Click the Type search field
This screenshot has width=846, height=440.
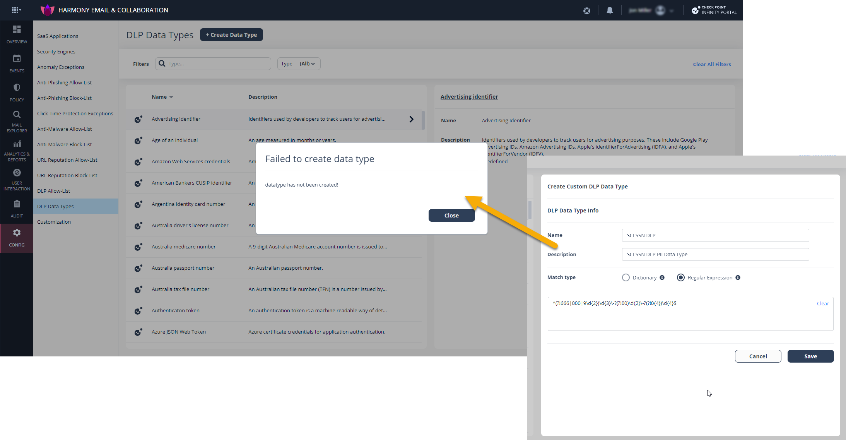coord(213,63)
